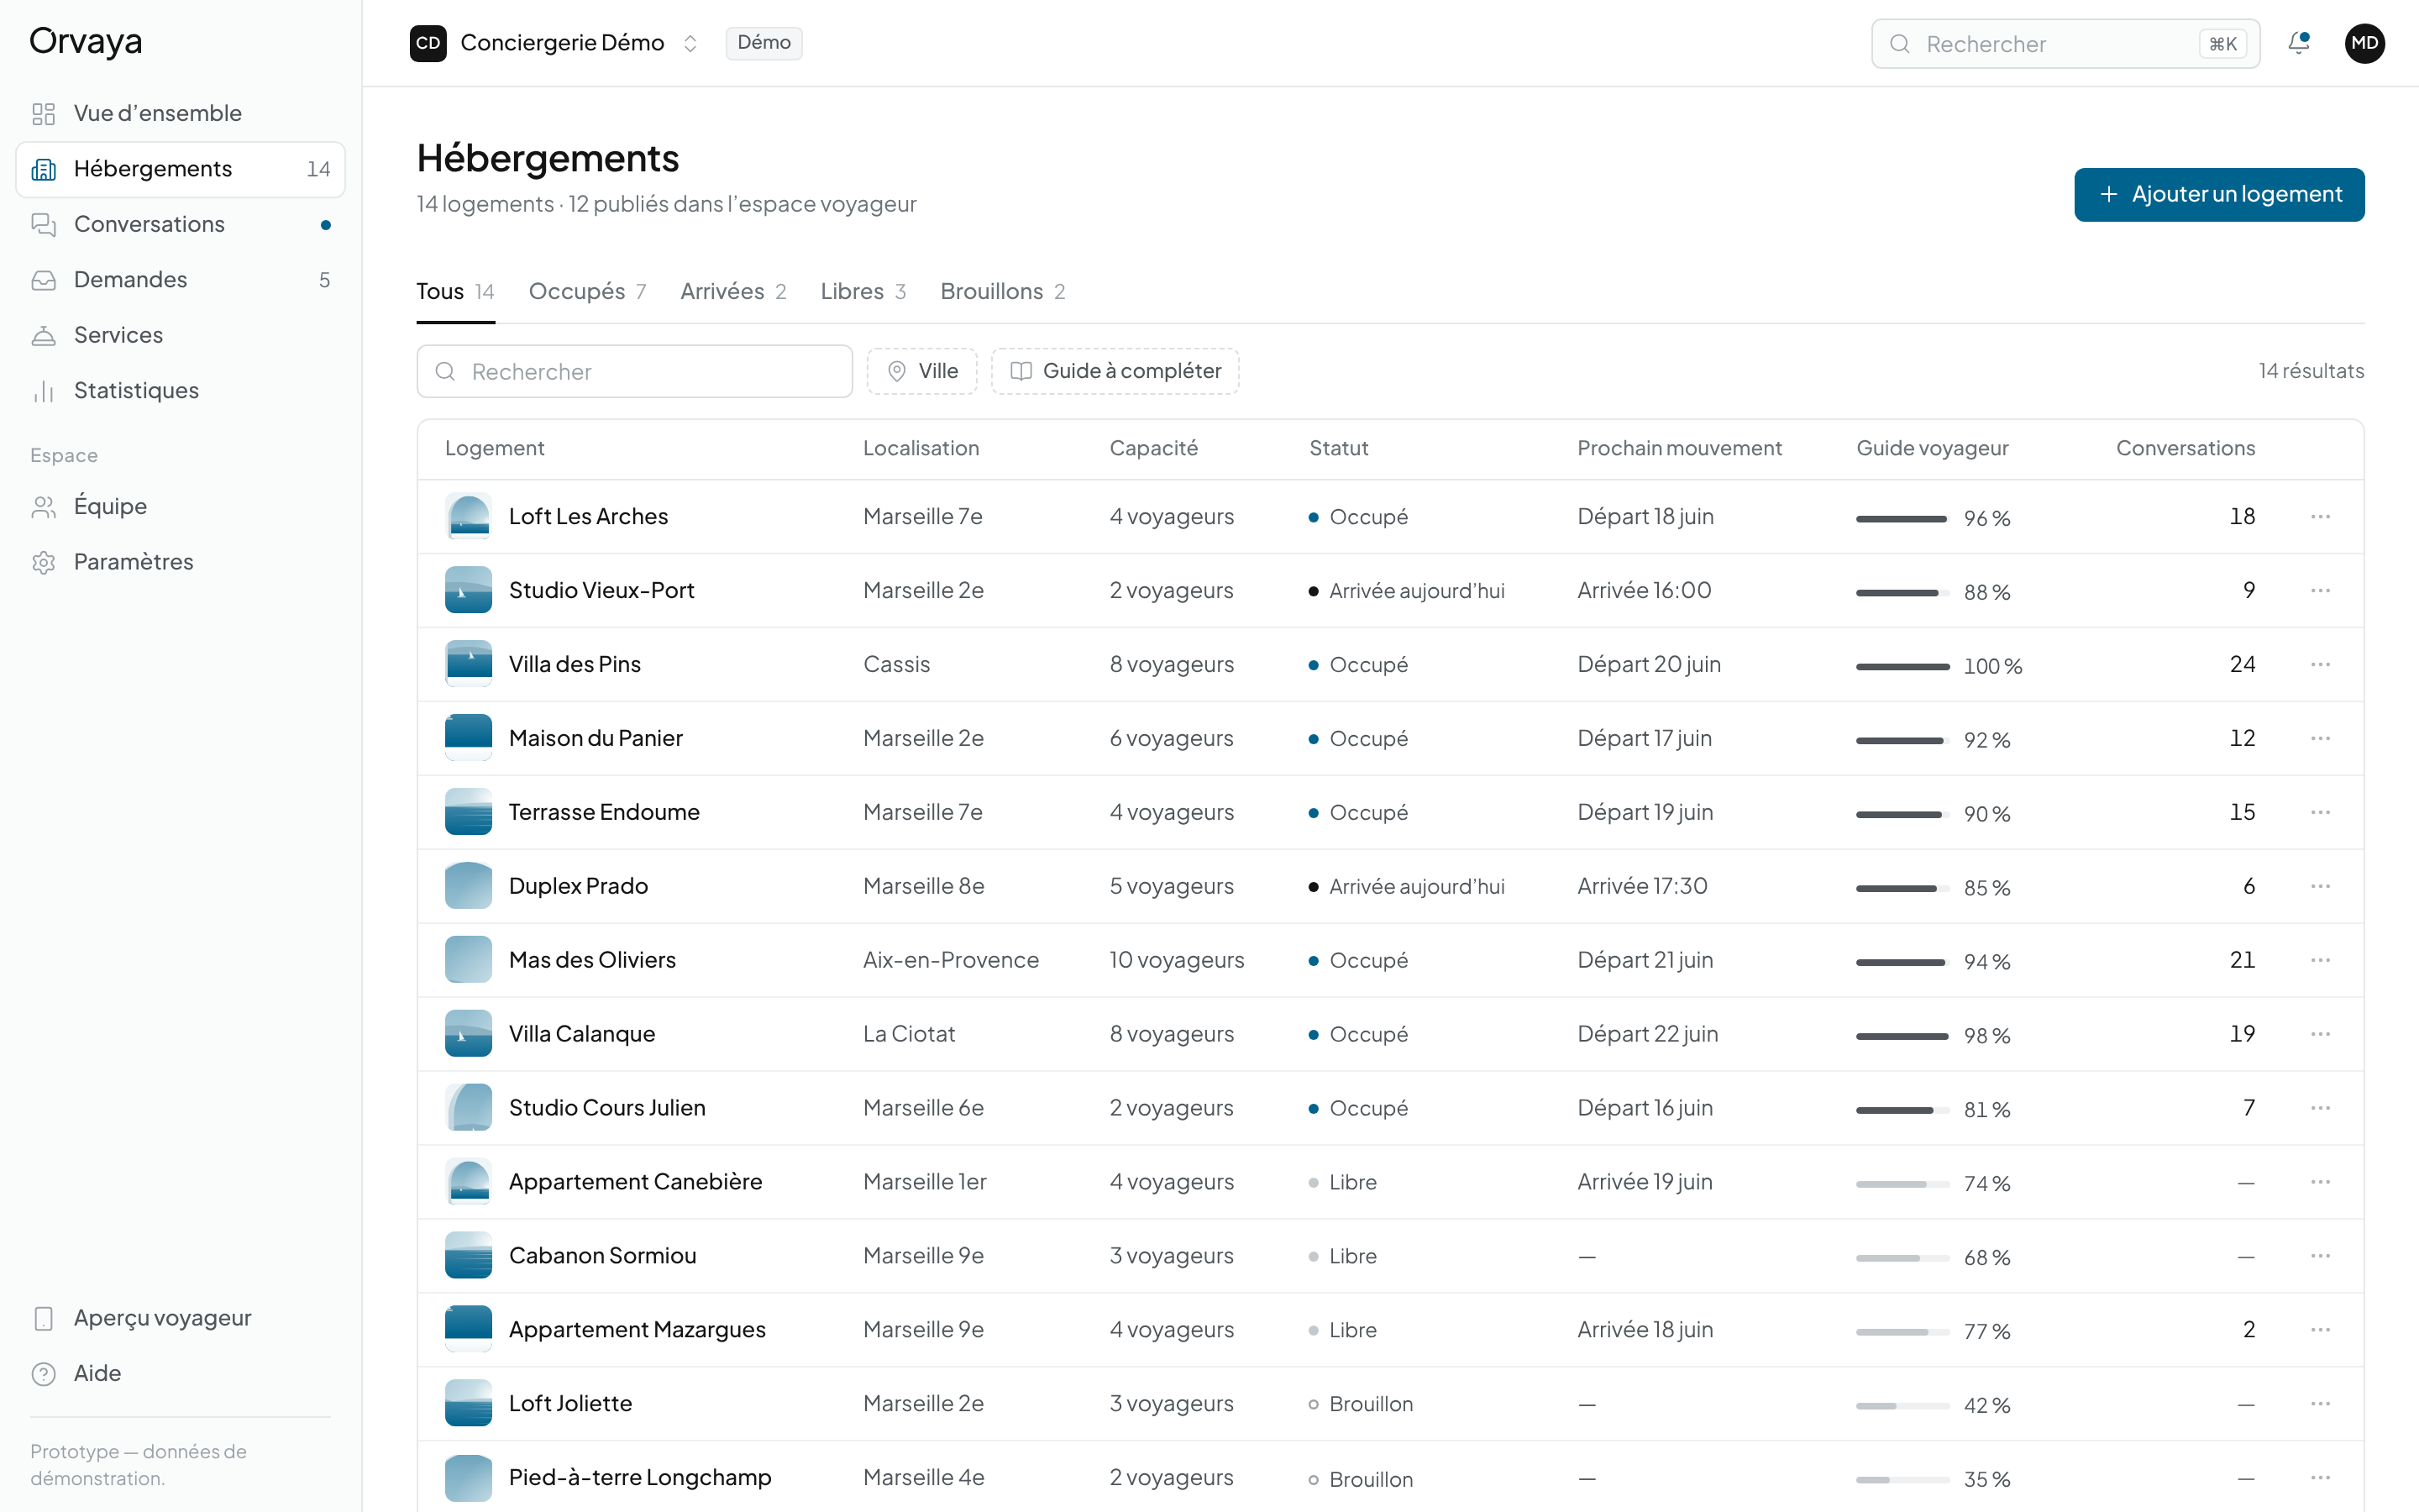Click the Orvaya logo
This screenshot has height=1512, width=2419.
(x=86, y=42)
